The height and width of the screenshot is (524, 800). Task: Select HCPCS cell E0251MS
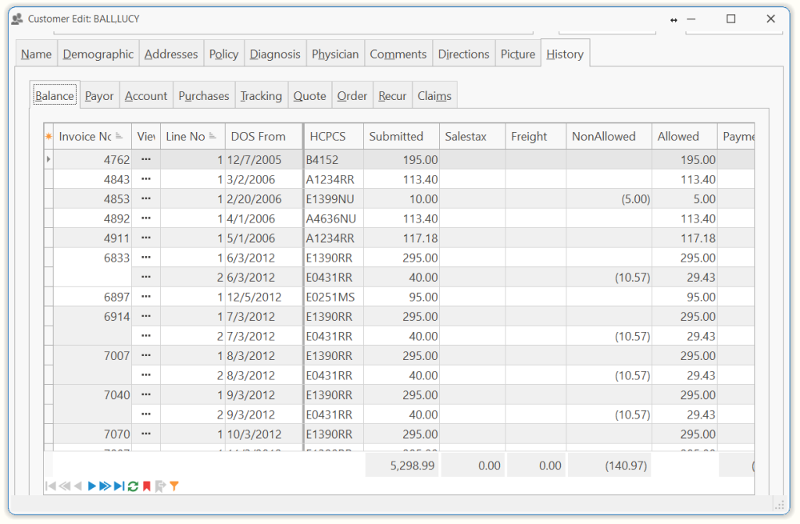(x=334, y=297)
